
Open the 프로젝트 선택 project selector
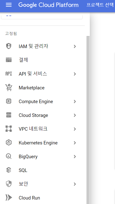tap(100, 5)
